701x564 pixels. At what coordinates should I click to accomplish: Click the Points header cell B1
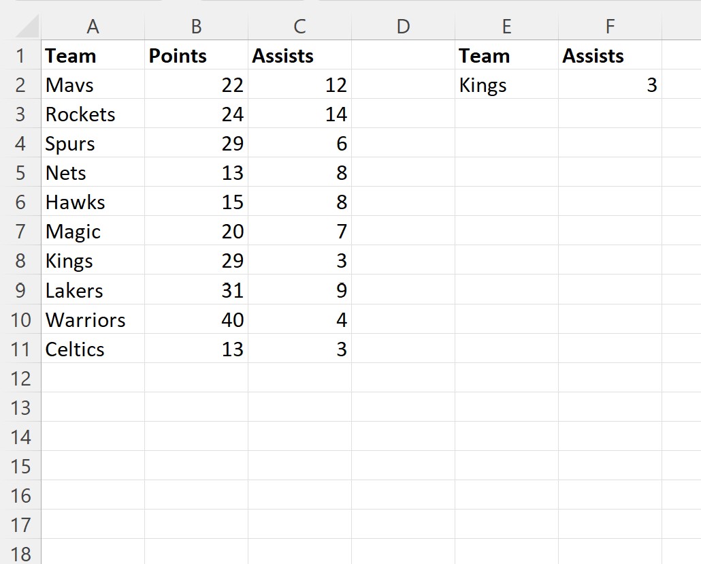(x=196, y=55)
